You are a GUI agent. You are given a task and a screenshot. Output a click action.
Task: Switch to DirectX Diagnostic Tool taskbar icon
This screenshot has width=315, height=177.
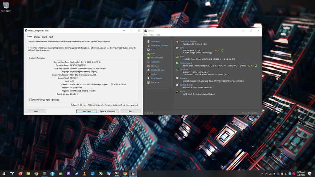tap(133, 174)
